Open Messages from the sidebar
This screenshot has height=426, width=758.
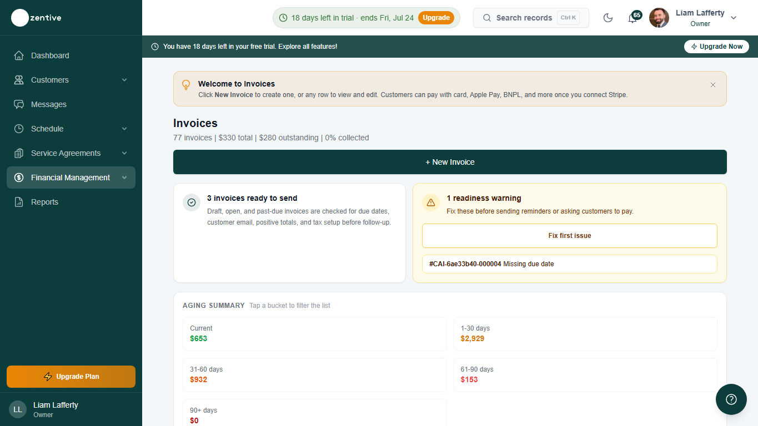click(71, 104)
